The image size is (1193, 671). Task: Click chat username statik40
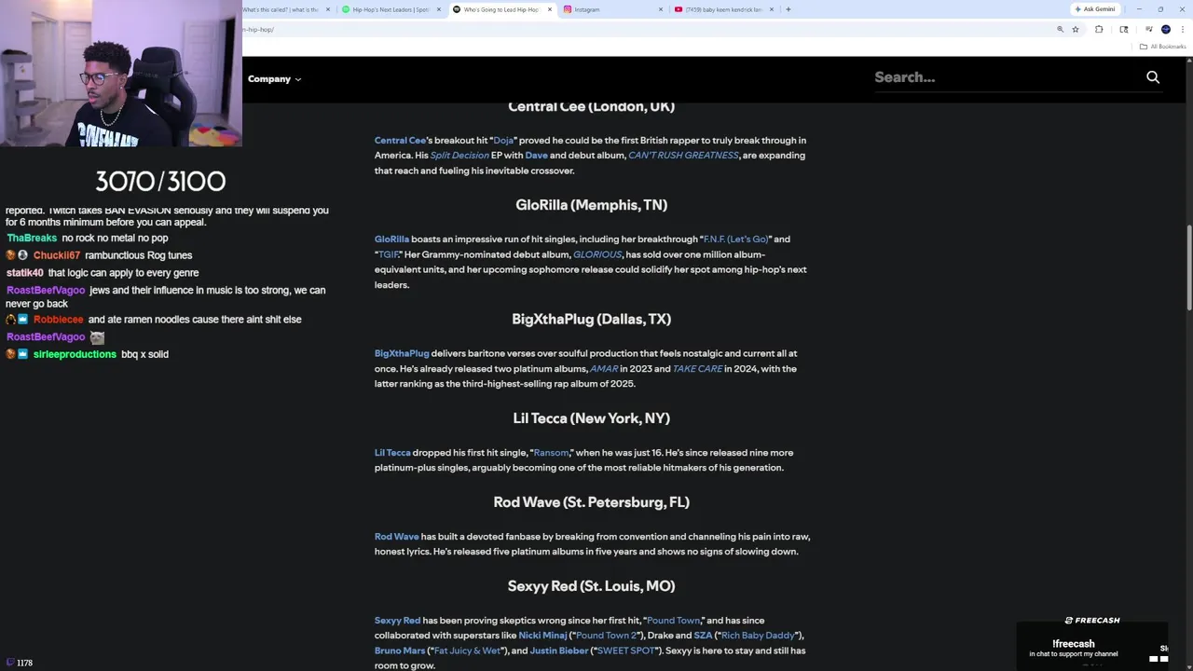pos(25,273)
